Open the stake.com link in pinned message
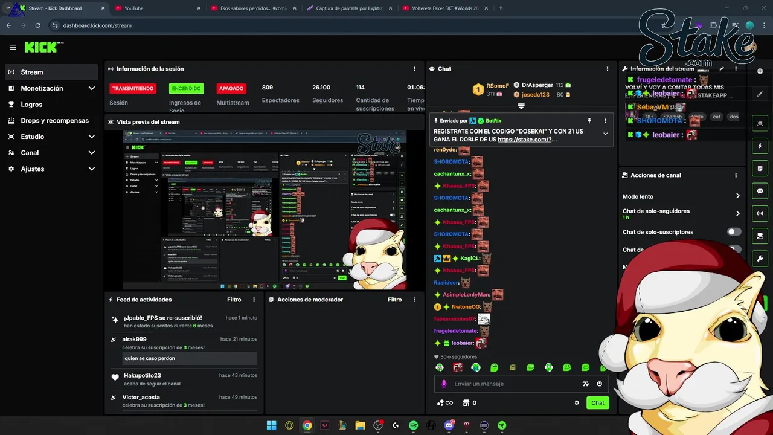Image resolution: width=773 pixels, height=435 pixels. pos(524,140)
